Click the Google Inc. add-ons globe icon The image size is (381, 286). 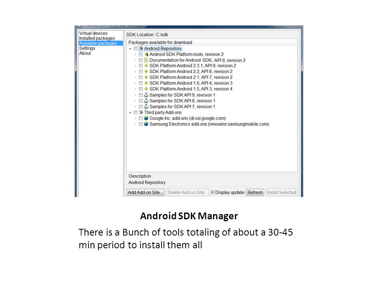pos(146,118)
